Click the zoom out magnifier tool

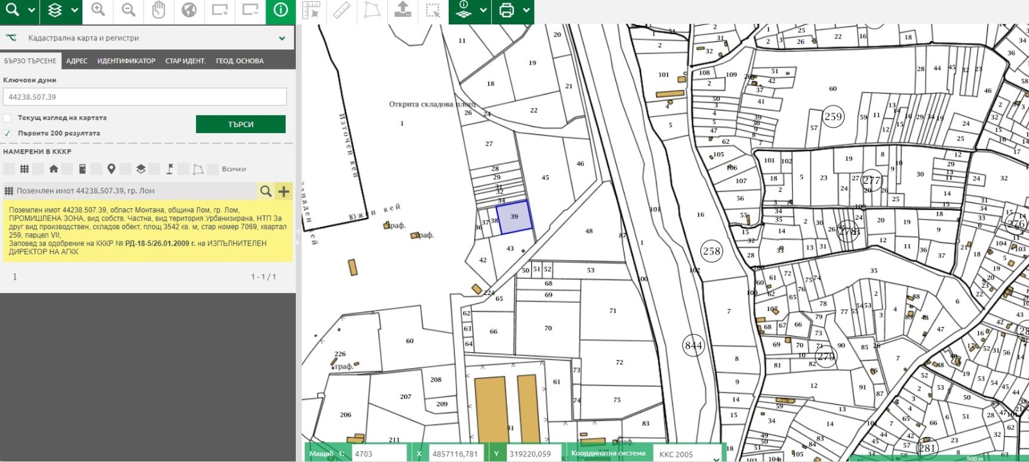pyautogui.click(x=129, y=10)
